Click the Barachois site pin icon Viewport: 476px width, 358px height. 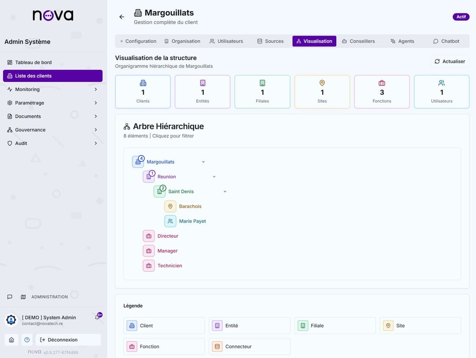(170, 206)
